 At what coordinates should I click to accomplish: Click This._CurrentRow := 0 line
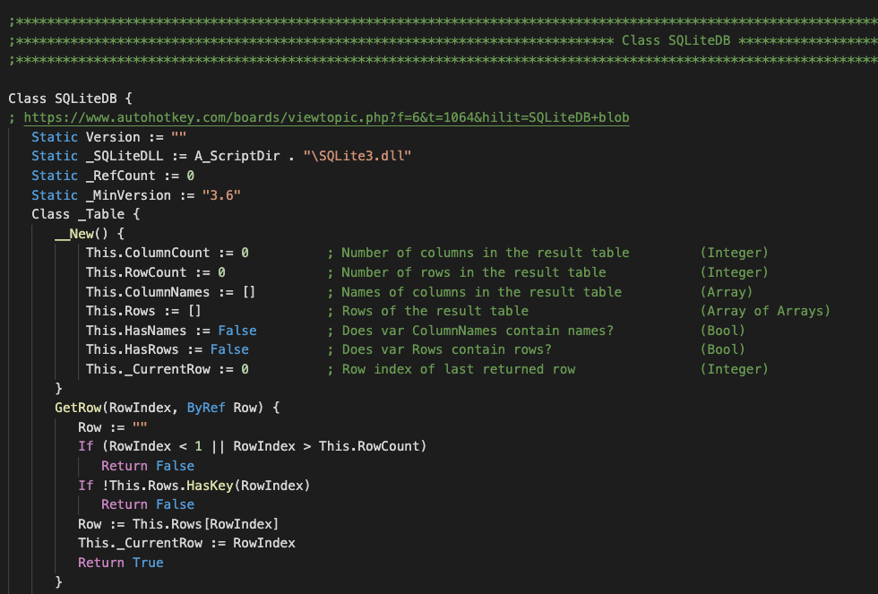(x=167, y=369)
